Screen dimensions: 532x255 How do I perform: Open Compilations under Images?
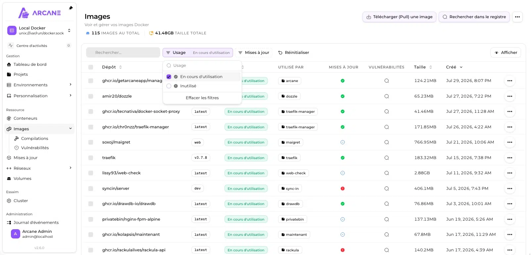click(34, 139)
